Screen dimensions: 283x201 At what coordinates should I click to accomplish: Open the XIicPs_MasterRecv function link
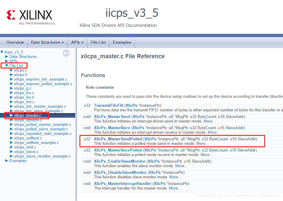(112, 128)
